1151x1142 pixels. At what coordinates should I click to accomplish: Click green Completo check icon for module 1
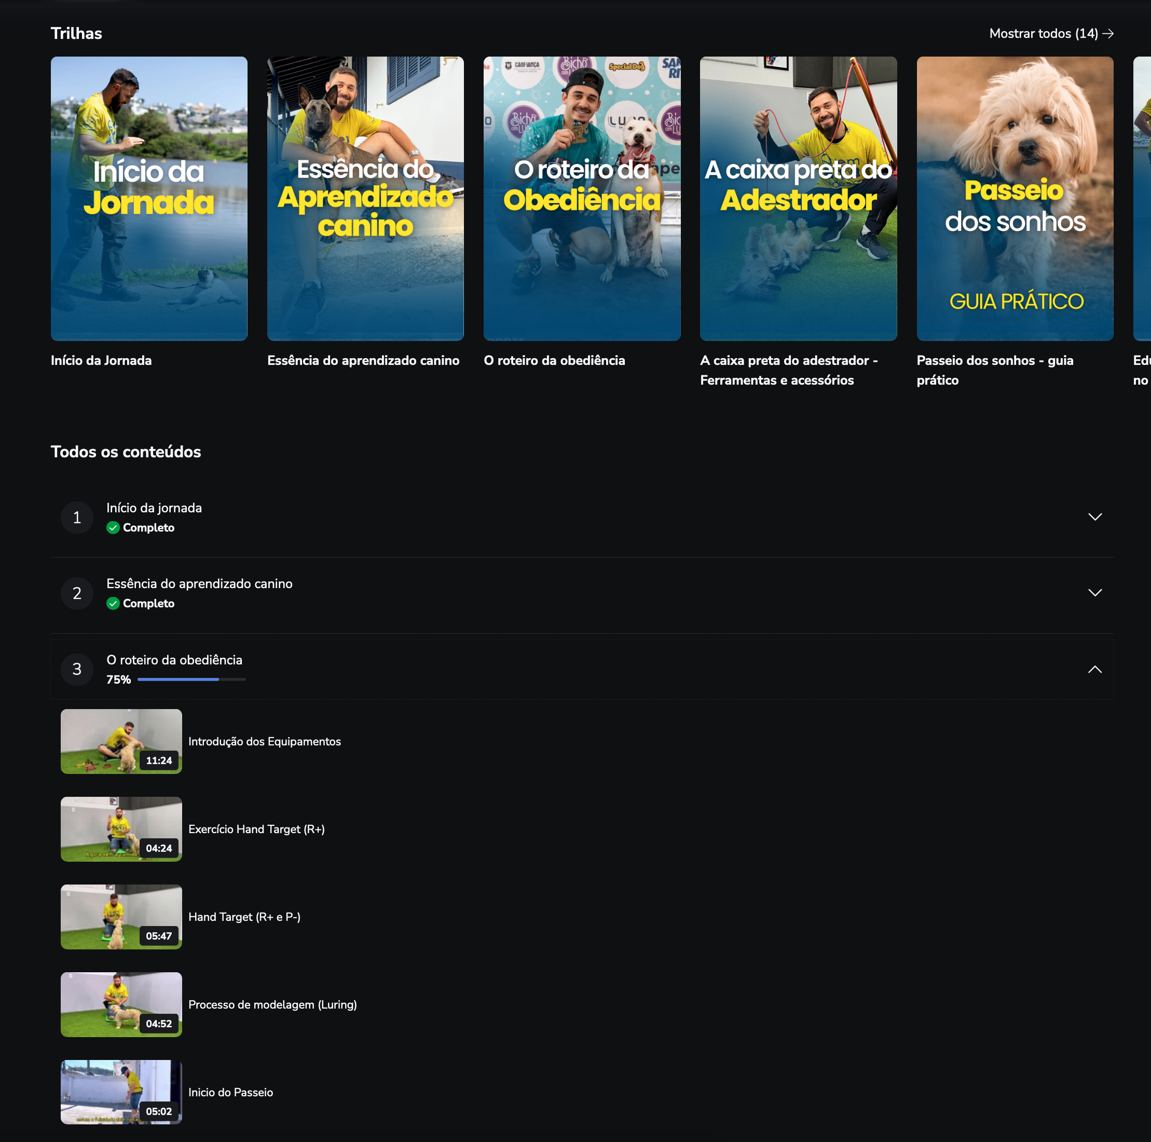point(113,527)
